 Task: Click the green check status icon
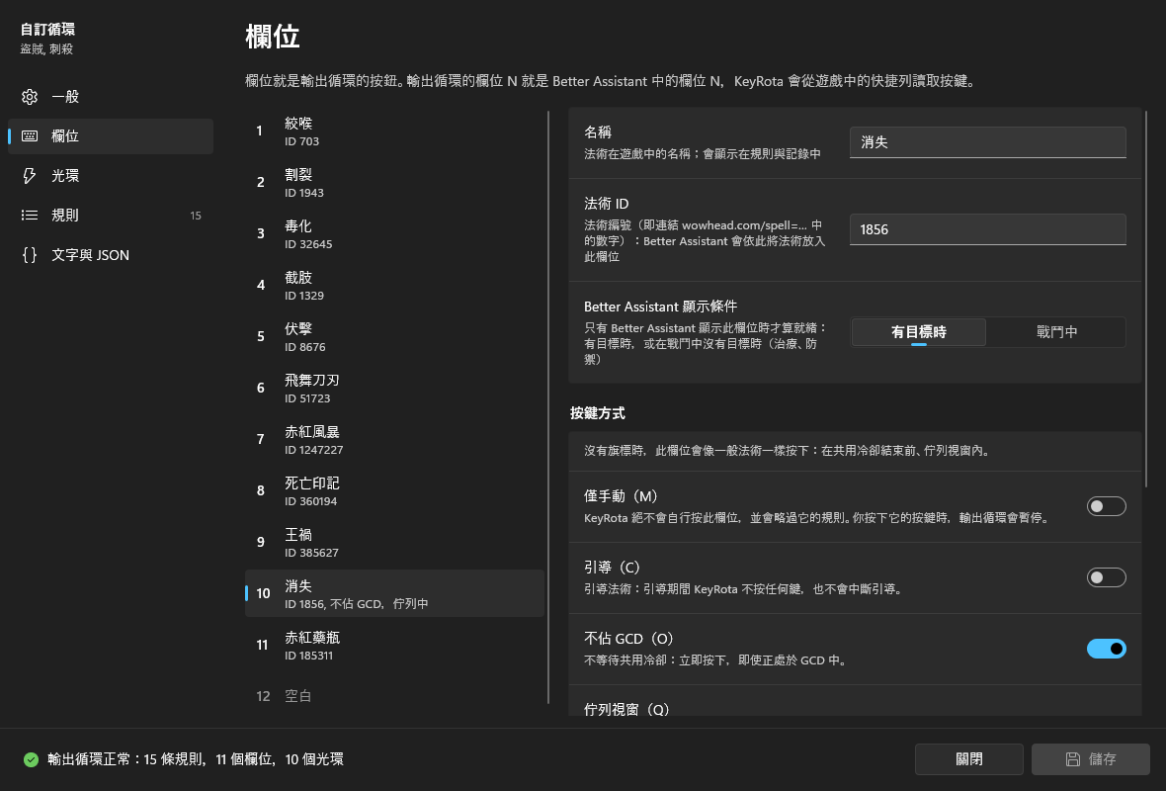(31, 759)
